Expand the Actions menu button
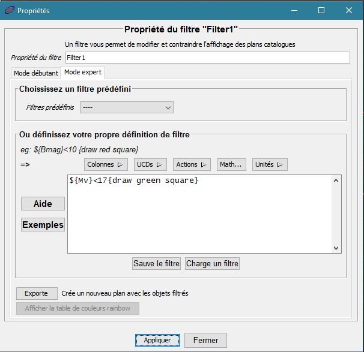The image size is (364, 352). point(192,164)
